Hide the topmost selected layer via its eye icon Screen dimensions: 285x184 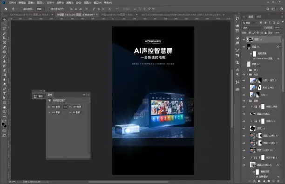tap(244, 39)
